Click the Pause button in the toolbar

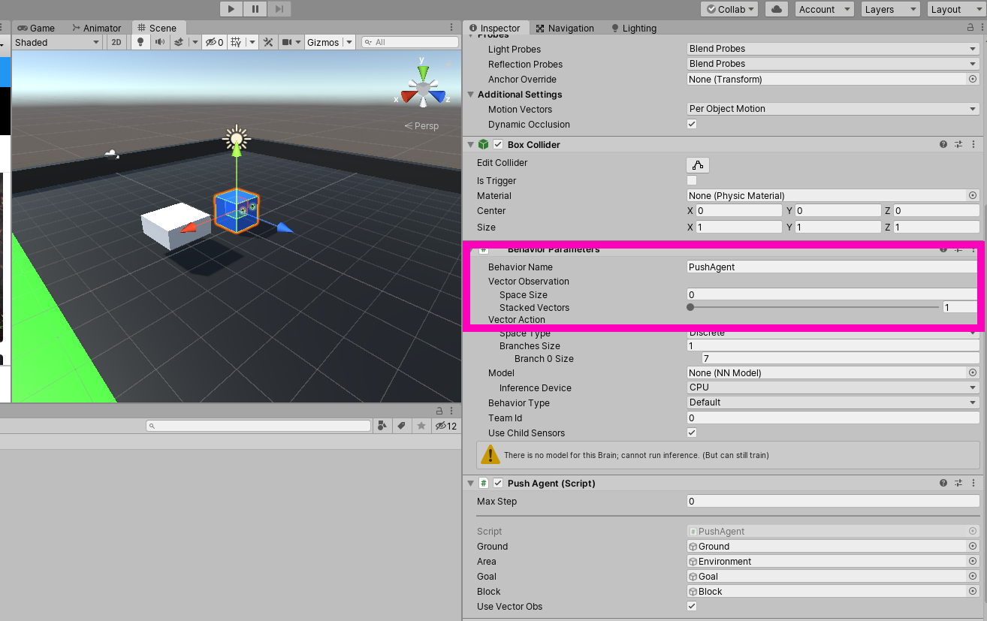point(255,9)
